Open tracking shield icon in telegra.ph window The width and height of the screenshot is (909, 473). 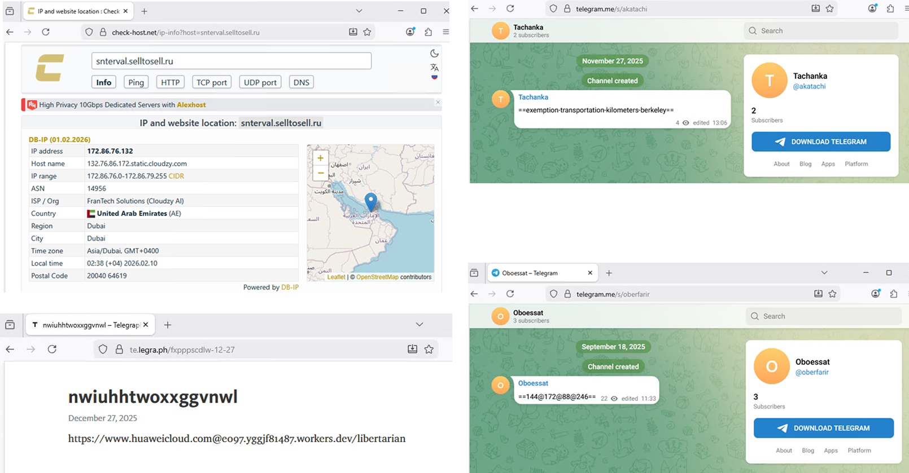click(103, 350)
